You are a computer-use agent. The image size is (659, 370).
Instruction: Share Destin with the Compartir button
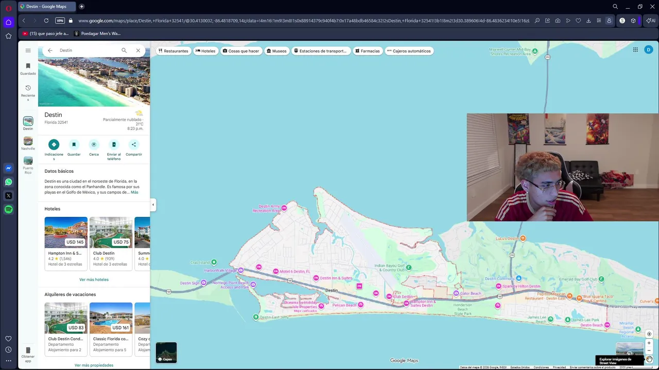click(x=134, y=147)
